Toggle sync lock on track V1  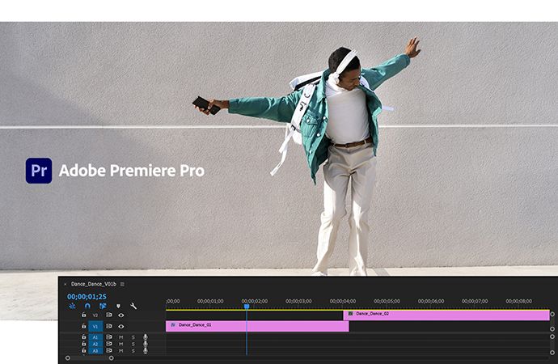109,326
